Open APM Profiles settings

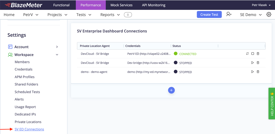pos(25,77)
